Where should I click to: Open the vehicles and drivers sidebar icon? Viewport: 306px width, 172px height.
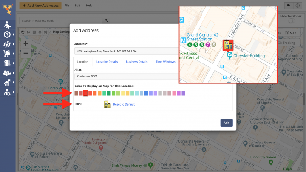point(7,73)
